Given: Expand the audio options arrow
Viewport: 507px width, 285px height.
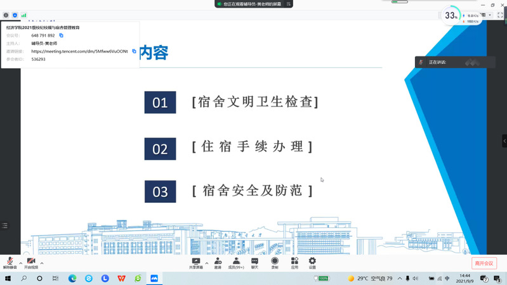Looking at the screenshot, I should click(x=20, y=263).
